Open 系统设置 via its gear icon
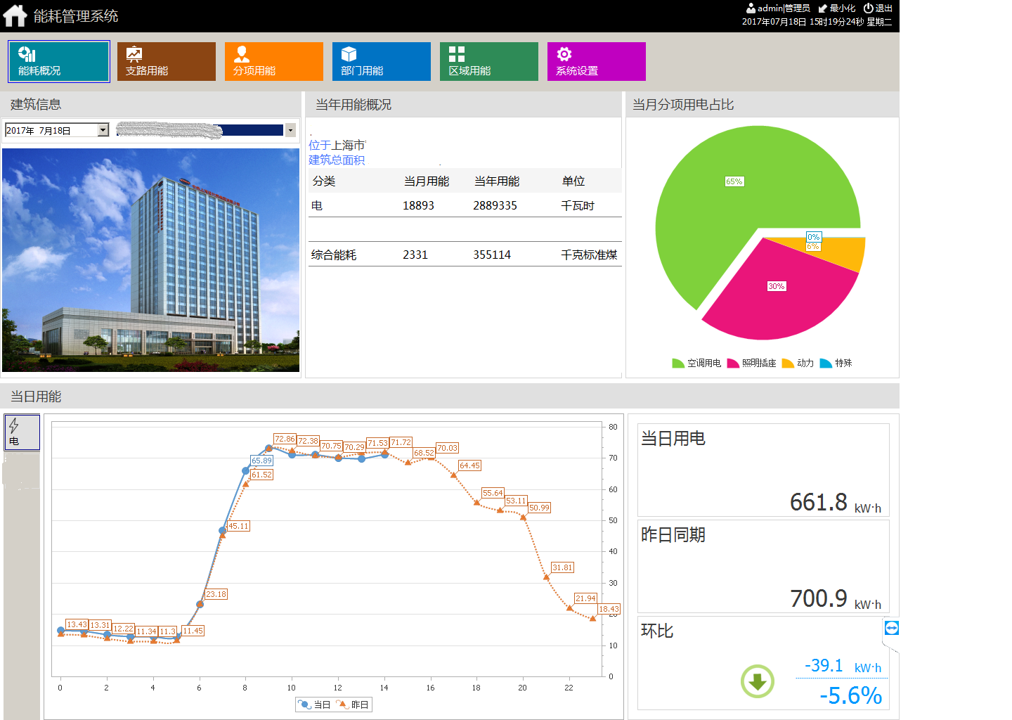The image size is (1012, 720). tap(564, 54)
